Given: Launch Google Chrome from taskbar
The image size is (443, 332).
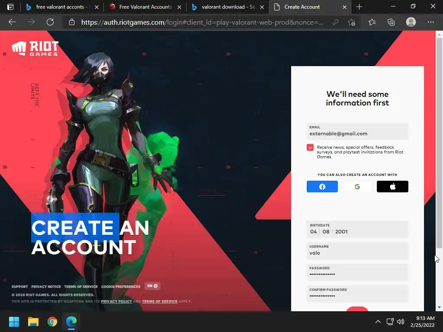Looking at the screenshot, I should [x=52, y=322].
